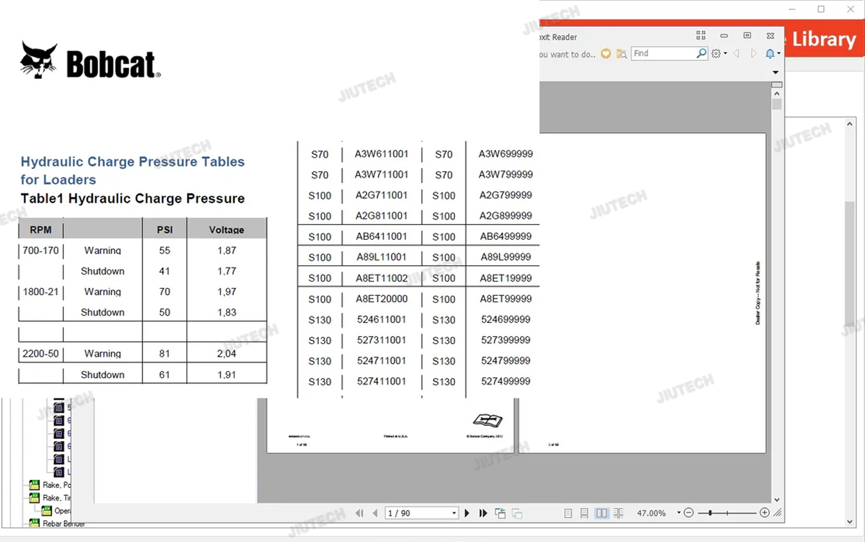Viewport: 865px width, 542px height.
Task: Switch to facing two-page view
Action: pyautogui.click(x=601, y=513)
